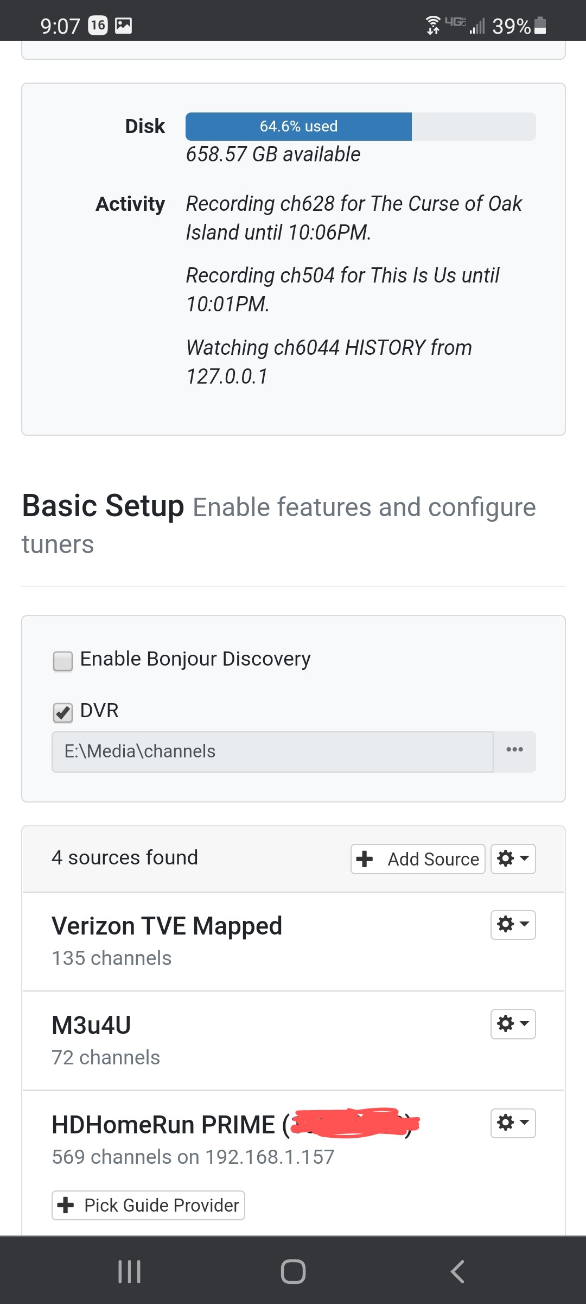This screenshot has height=1304, width=586.
Task: Tap the 16 notification badge icon
Action: tap(98, 25)
